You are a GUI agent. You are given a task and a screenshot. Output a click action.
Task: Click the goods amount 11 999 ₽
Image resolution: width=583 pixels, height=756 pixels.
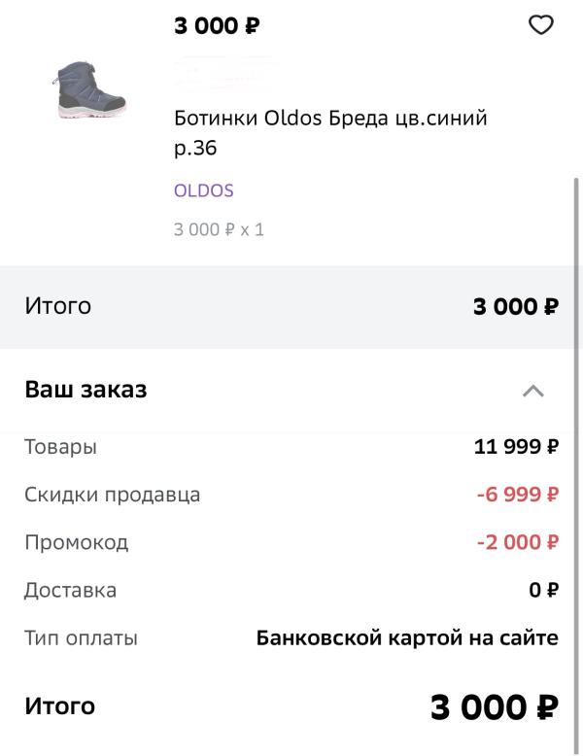pos(515,448)
